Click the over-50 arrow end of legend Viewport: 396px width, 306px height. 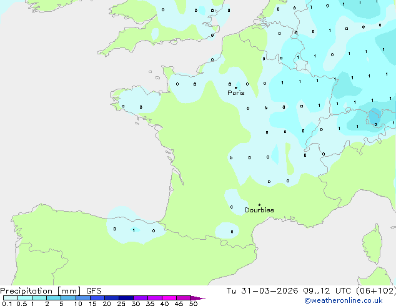(198, 298)
